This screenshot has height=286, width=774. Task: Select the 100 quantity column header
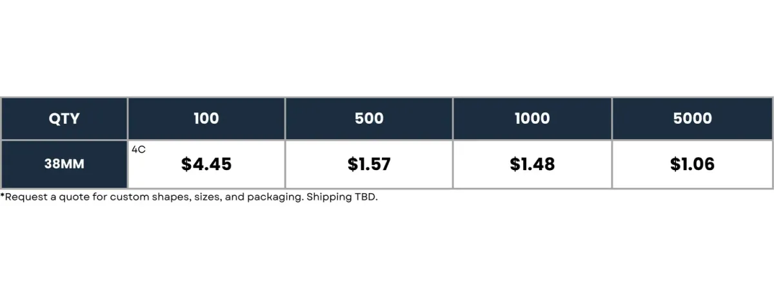coord(206,119)
